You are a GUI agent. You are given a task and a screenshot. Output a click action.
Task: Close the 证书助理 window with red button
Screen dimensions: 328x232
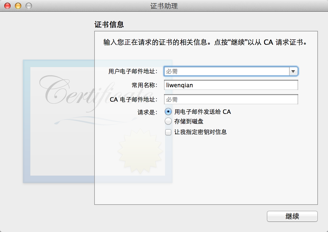[7, 6]
